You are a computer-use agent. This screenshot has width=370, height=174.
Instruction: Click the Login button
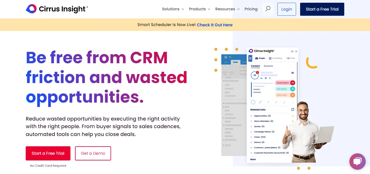pos(287,9)
